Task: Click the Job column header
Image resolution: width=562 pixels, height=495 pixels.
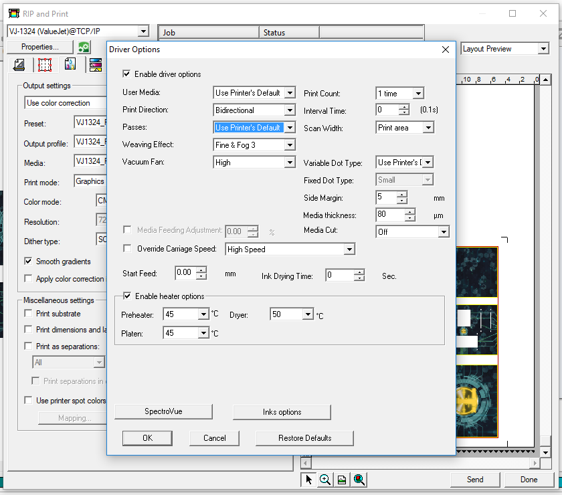Action: pyautogui.click(x=209, y=33)
